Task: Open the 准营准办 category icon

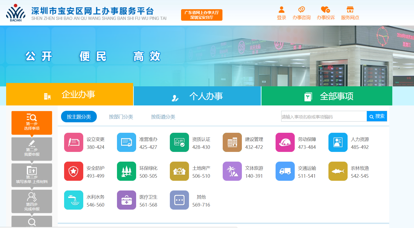Action: 126,142
